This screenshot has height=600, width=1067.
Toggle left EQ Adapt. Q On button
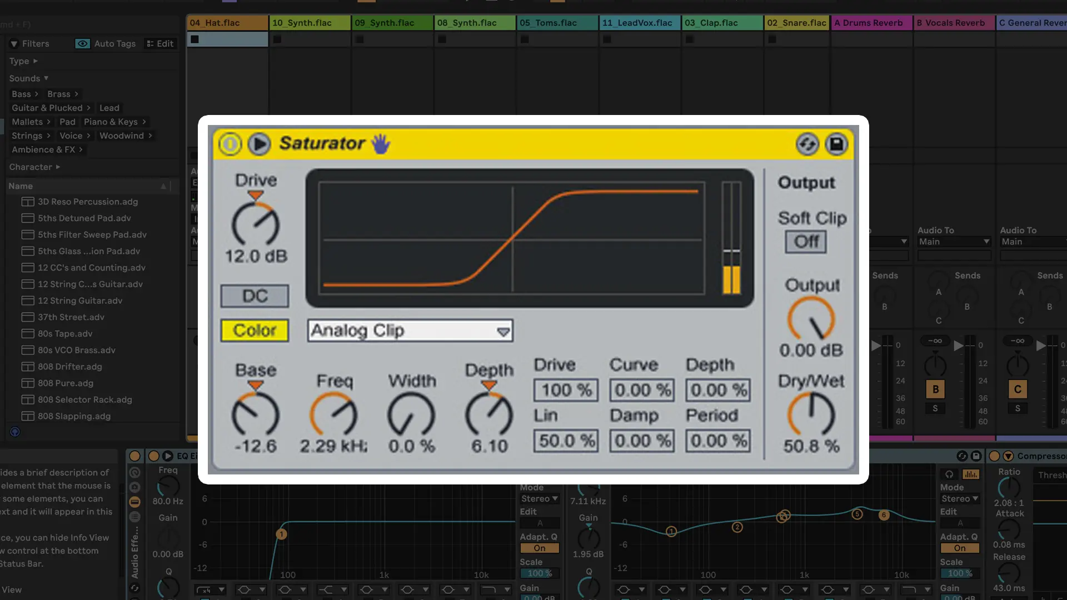[539, 548]
